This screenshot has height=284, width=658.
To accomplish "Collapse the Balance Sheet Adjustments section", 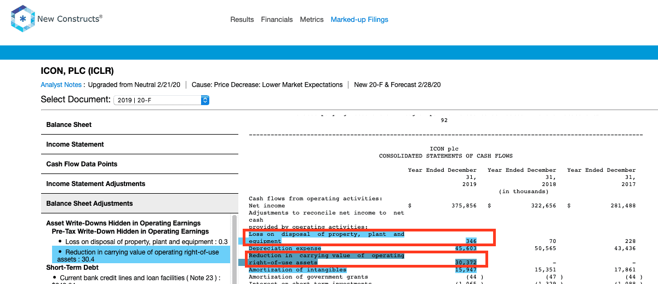I will [139, 204].
